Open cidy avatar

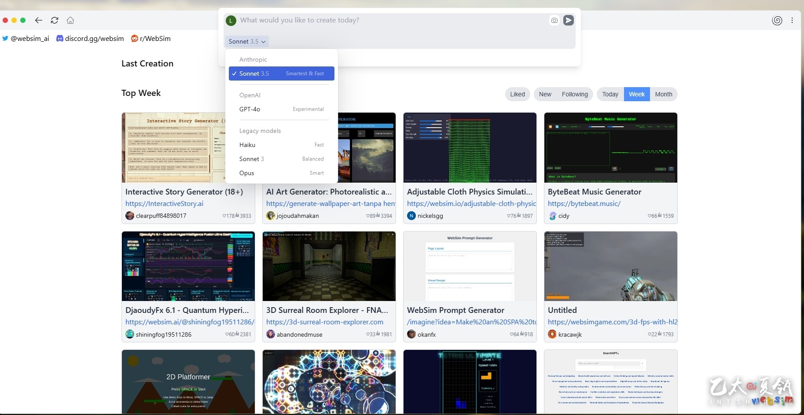pos(552,216)
